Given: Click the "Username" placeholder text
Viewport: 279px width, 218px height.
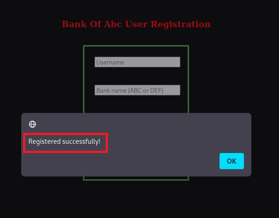Looking at the screenshot, I should pyautogui.click(x=110, y=62).
